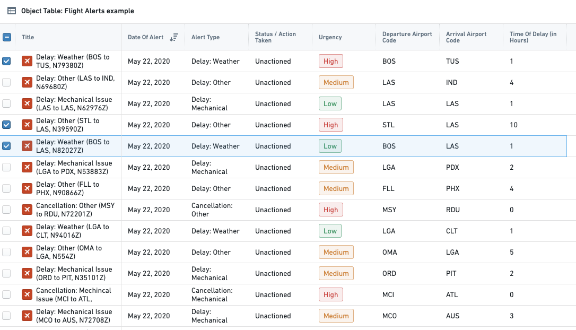This screenshot has width=576, height=330.
Task: Click the red alert icon for ORD to PIT row
Action: point(27,273)
